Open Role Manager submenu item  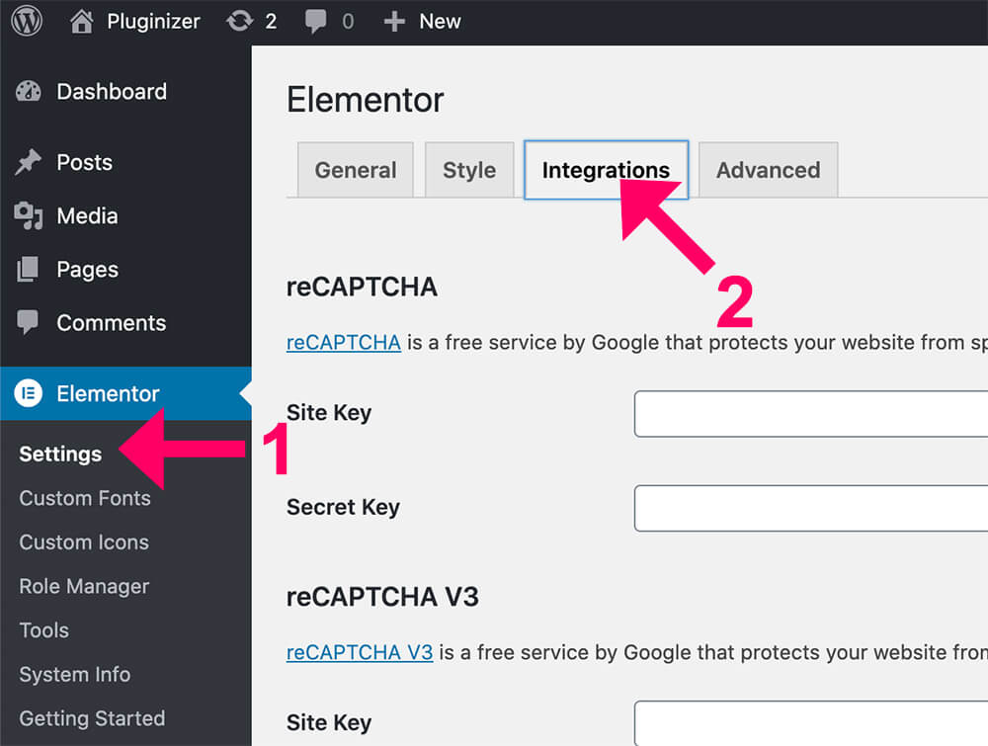tap(84, 586)
